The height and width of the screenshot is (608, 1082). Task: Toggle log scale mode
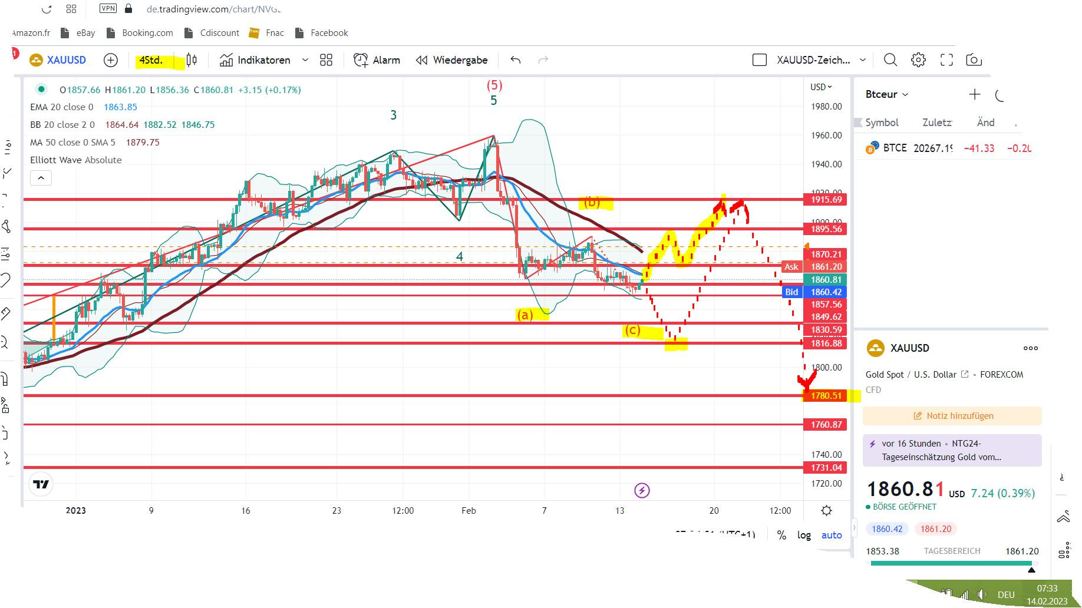pyautogui.click(x=804, y=535)
